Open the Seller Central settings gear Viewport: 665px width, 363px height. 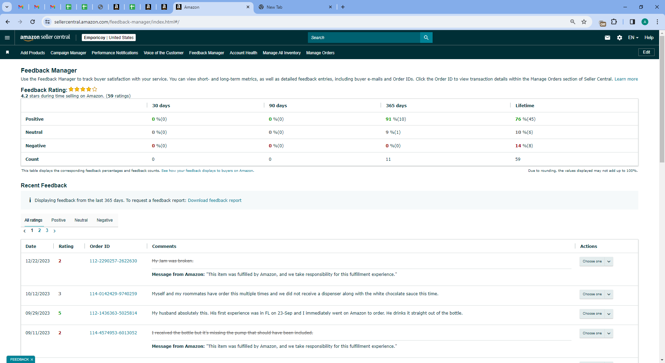point(620,38)
